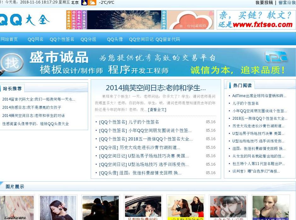
Task: Open center item 2018五一微信QQ个性签名大全...
Action: (161, 139)
